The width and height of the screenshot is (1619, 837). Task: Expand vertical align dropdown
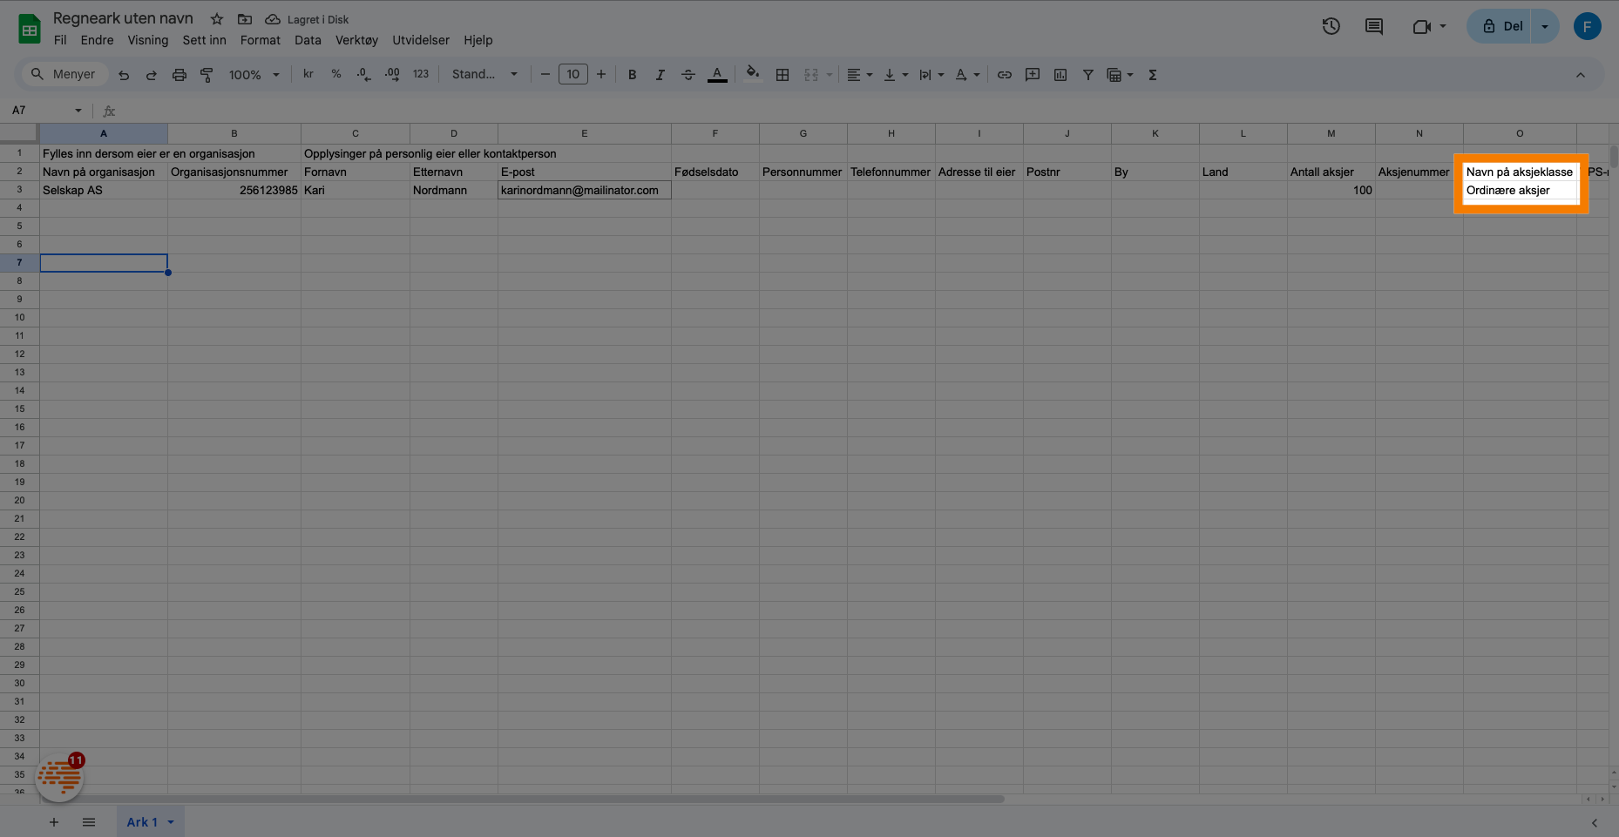(904, 75)
